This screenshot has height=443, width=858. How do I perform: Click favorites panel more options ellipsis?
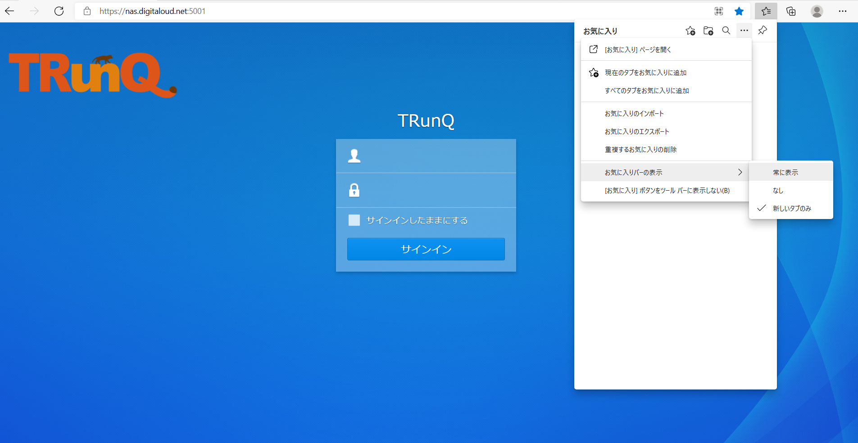coord(744,31)
